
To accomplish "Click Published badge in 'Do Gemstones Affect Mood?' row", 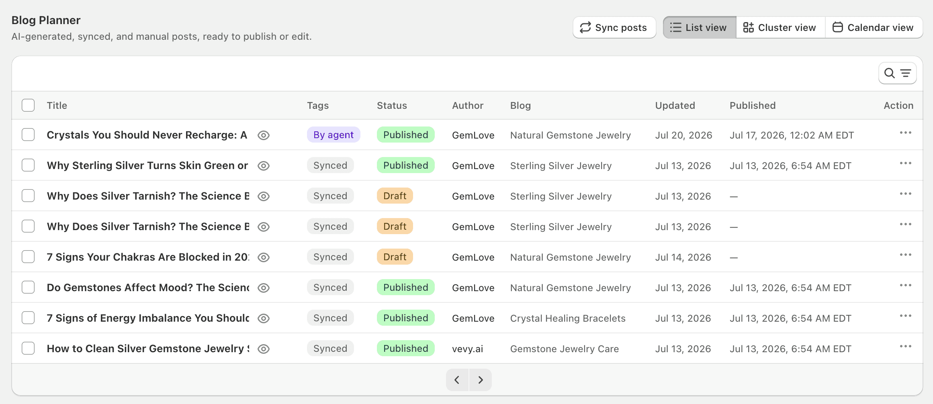I will pyautogui.click(x=405, y=288).
